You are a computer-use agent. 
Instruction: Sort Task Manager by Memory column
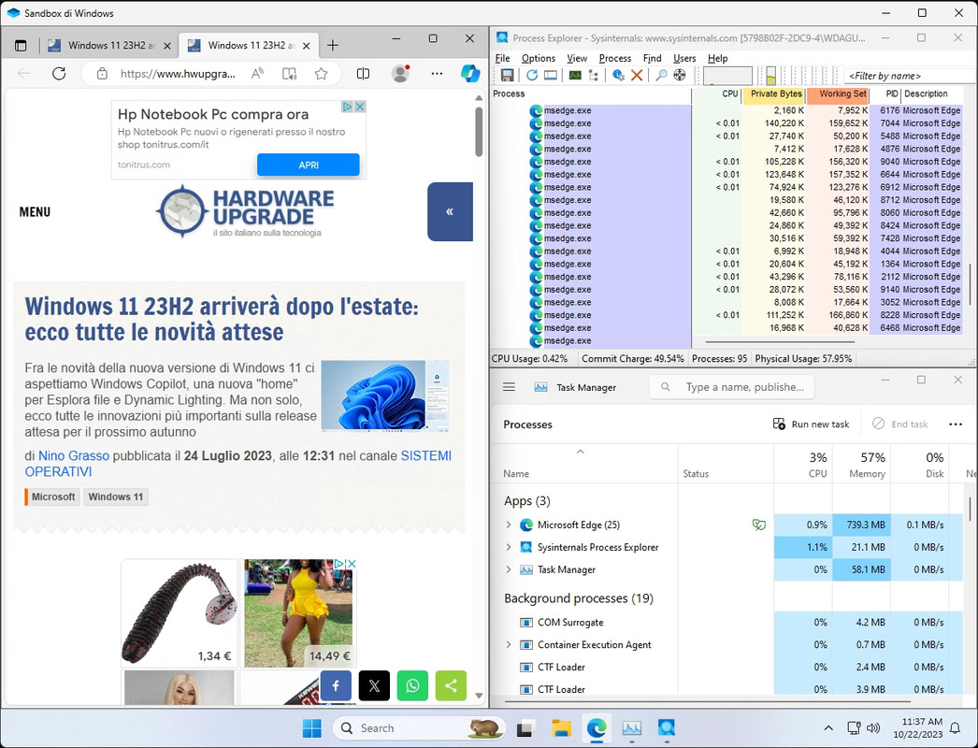861,464
